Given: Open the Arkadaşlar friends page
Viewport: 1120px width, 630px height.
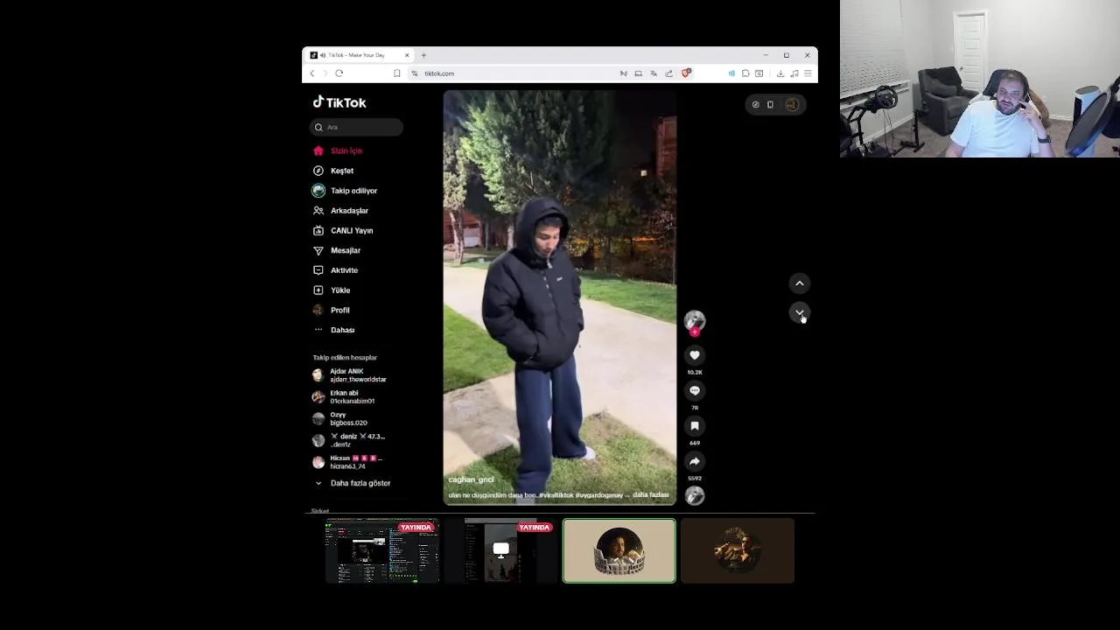Looking at the screenshot, I should pyautogui.click(x=340, y=211).
